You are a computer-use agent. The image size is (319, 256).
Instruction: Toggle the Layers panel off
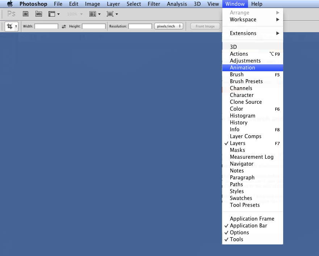(x=253, y=143)
